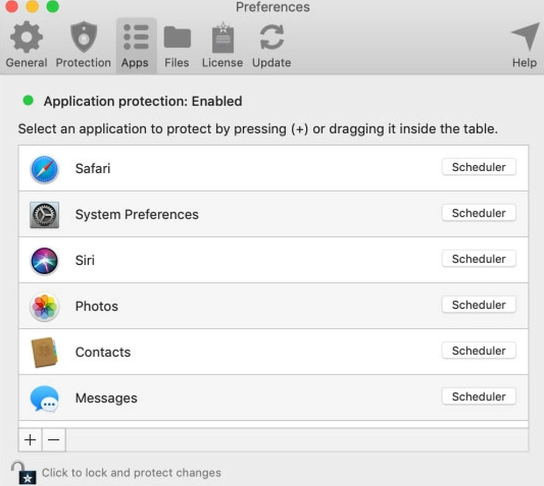Click the Messages app icon
Viewport: 544px width, 486px height.
point(44,397)
